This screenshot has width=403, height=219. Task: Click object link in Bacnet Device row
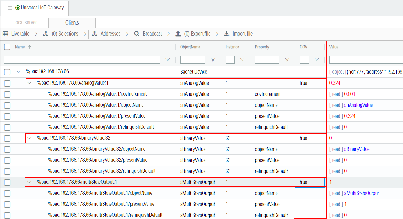pyautogui.click(x=338, y=72)
